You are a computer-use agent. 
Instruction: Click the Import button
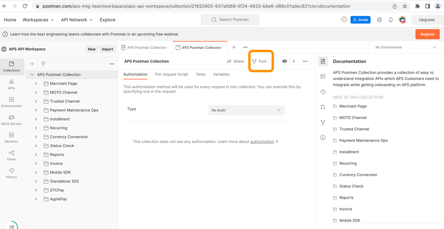click(107, 49)
